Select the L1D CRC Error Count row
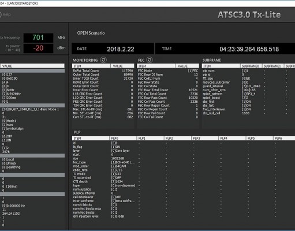The width and height of the screenshot is (295, 231). point(103,98)
